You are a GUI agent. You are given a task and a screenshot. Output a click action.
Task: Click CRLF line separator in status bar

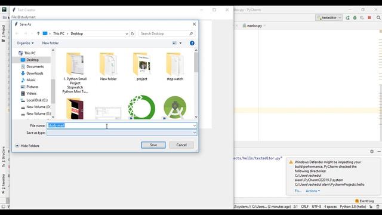(x=304, y=207)
